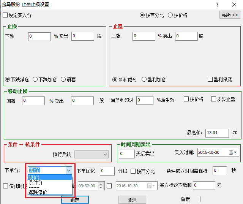Open calendar icon in 买入时间 date field
Screen dimensions: 243x204
pos(231,152)
